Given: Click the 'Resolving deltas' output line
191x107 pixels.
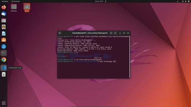Looking at the screenshot, I should 73,51.
